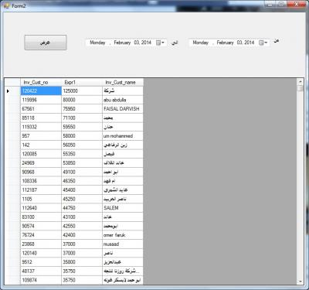Sort by Expr1 column header
This screenshot has width=309, height=290.
pos(82,82)
